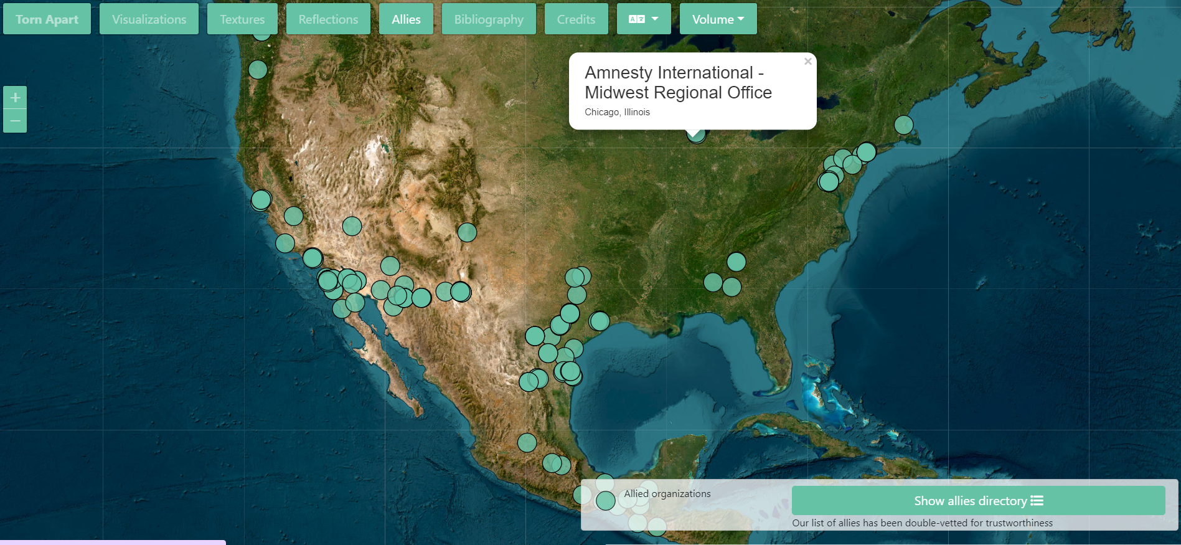The height and width of the screenshot is (545, 1181).
Task: Go to the Torn Apart home page
Action: coord(47,19)
